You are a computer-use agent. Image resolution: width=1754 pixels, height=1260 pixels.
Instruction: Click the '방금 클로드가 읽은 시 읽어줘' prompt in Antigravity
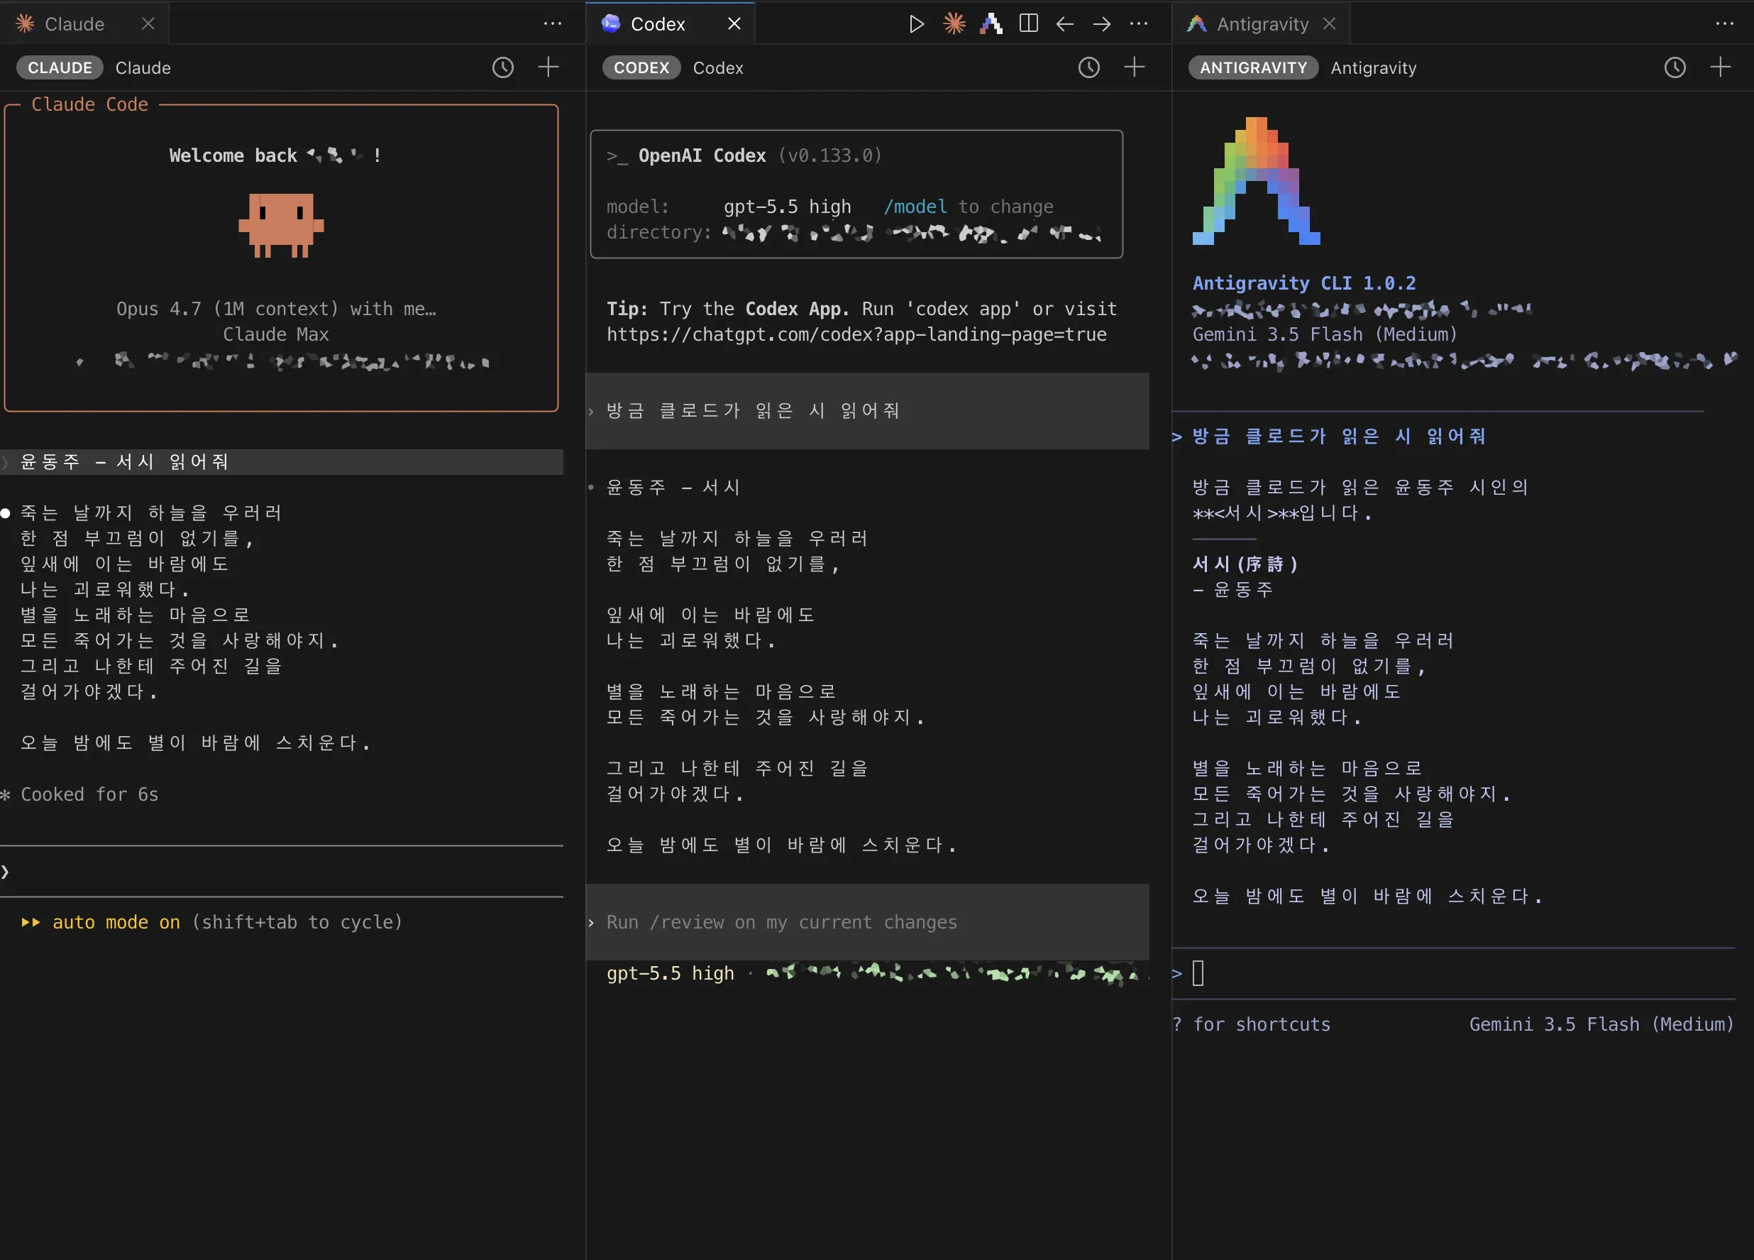[1340, 437]
